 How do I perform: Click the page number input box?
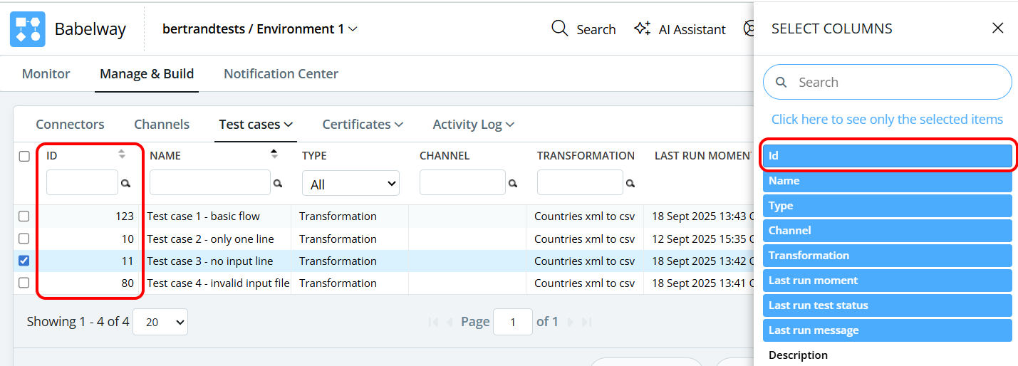click(512, 322)
